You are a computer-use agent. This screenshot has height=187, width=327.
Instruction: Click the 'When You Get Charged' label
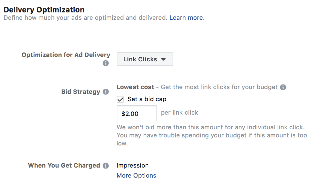64,166
